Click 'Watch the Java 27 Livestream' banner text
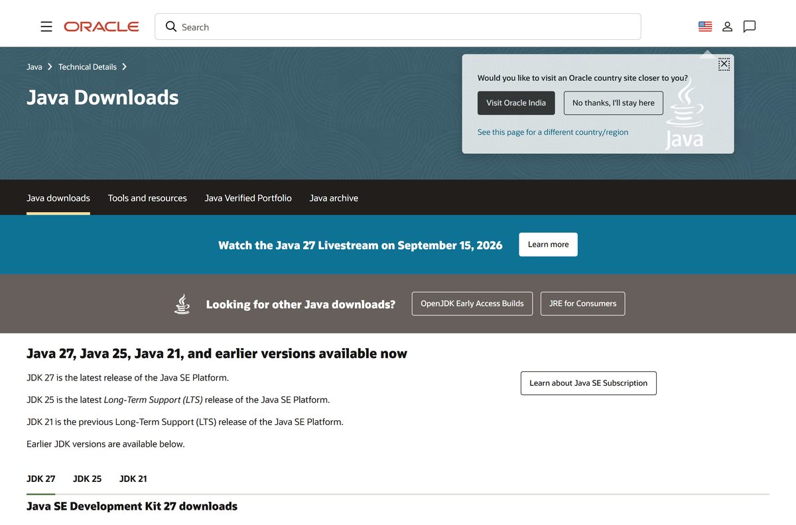This screenshot has width=796, height=525. [x=360, y=245]
